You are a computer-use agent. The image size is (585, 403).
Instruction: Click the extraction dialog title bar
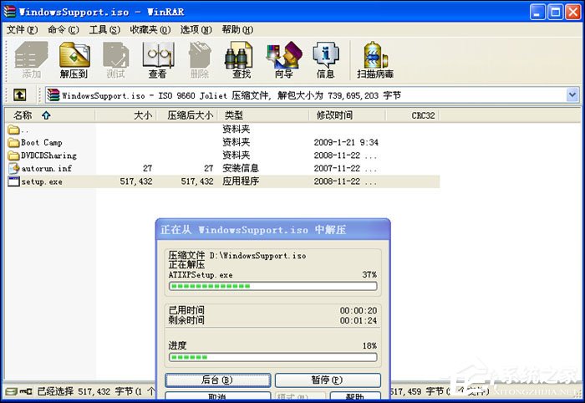(273, 229)
